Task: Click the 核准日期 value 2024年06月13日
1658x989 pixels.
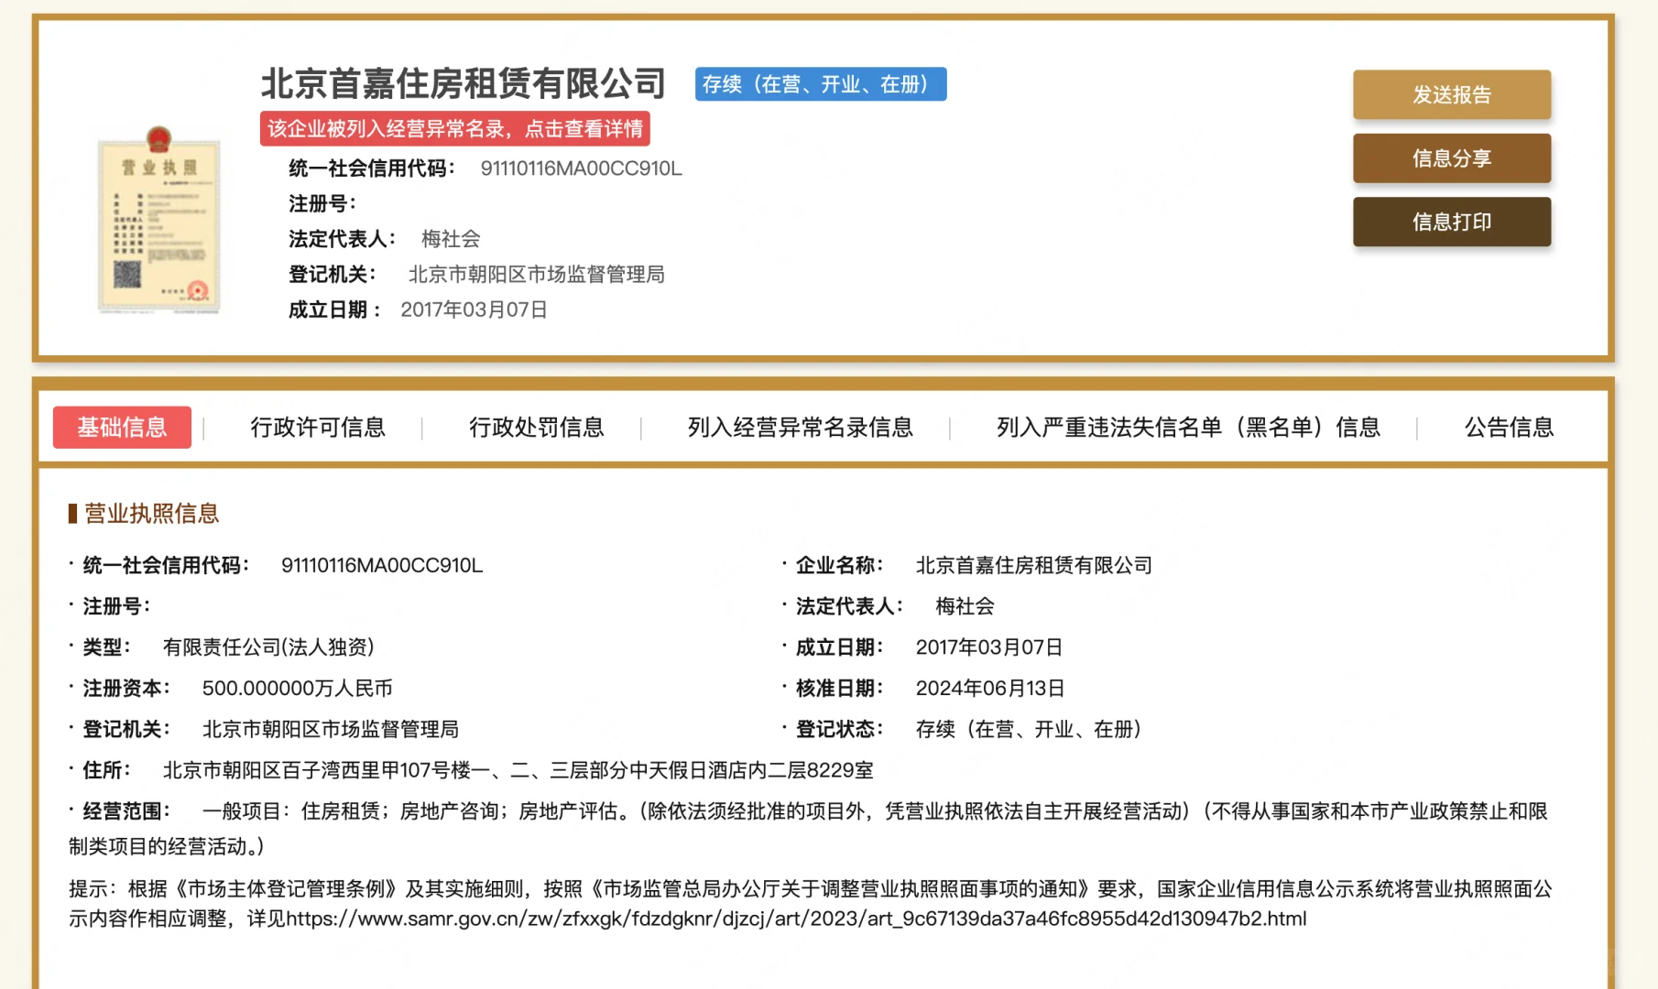Action: click(990, 688)
